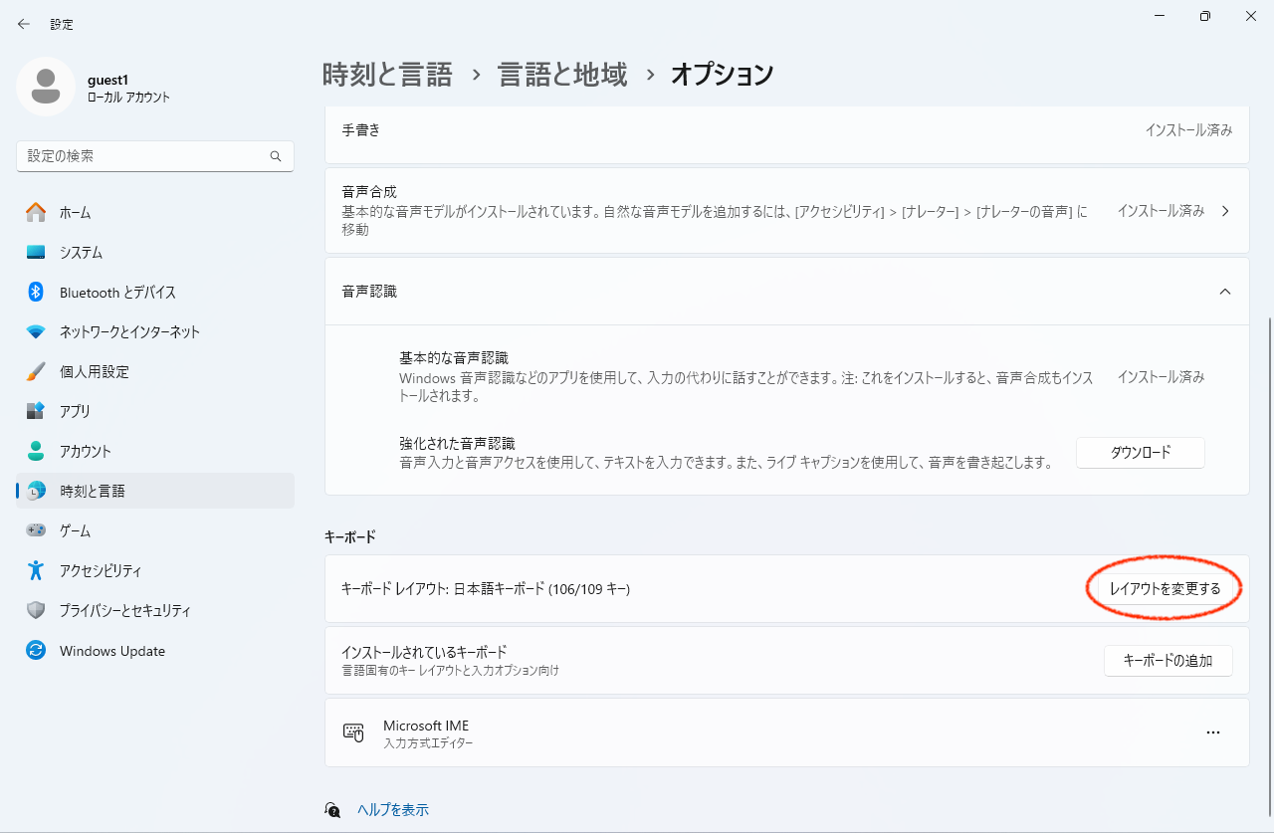The width and height of the screenshot is (1274, 833).
Task: Click the キーボード レイアウト: 日本語キーボード text
Action: tap(486, 589)
